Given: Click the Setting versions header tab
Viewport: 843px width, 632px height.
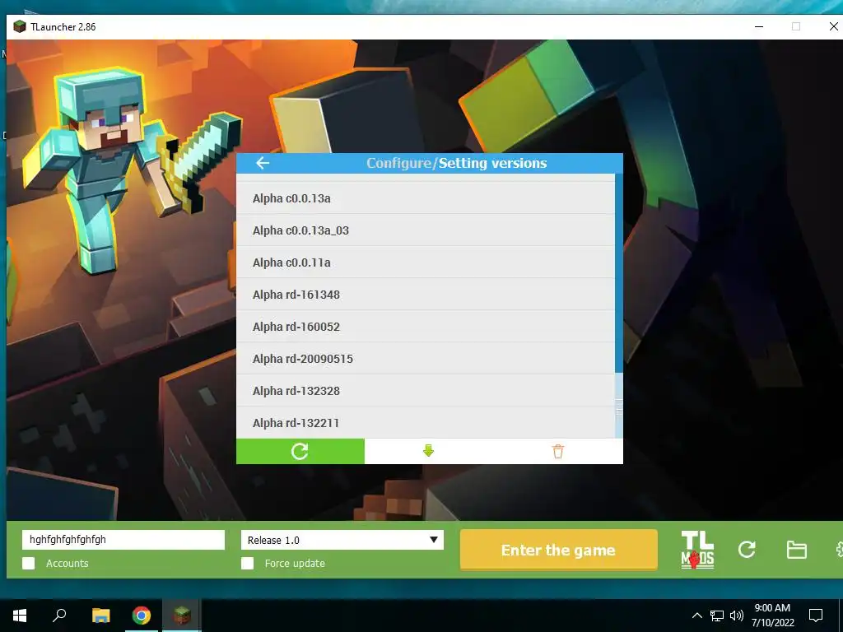Looking at the screenshot, I should 492,163.
